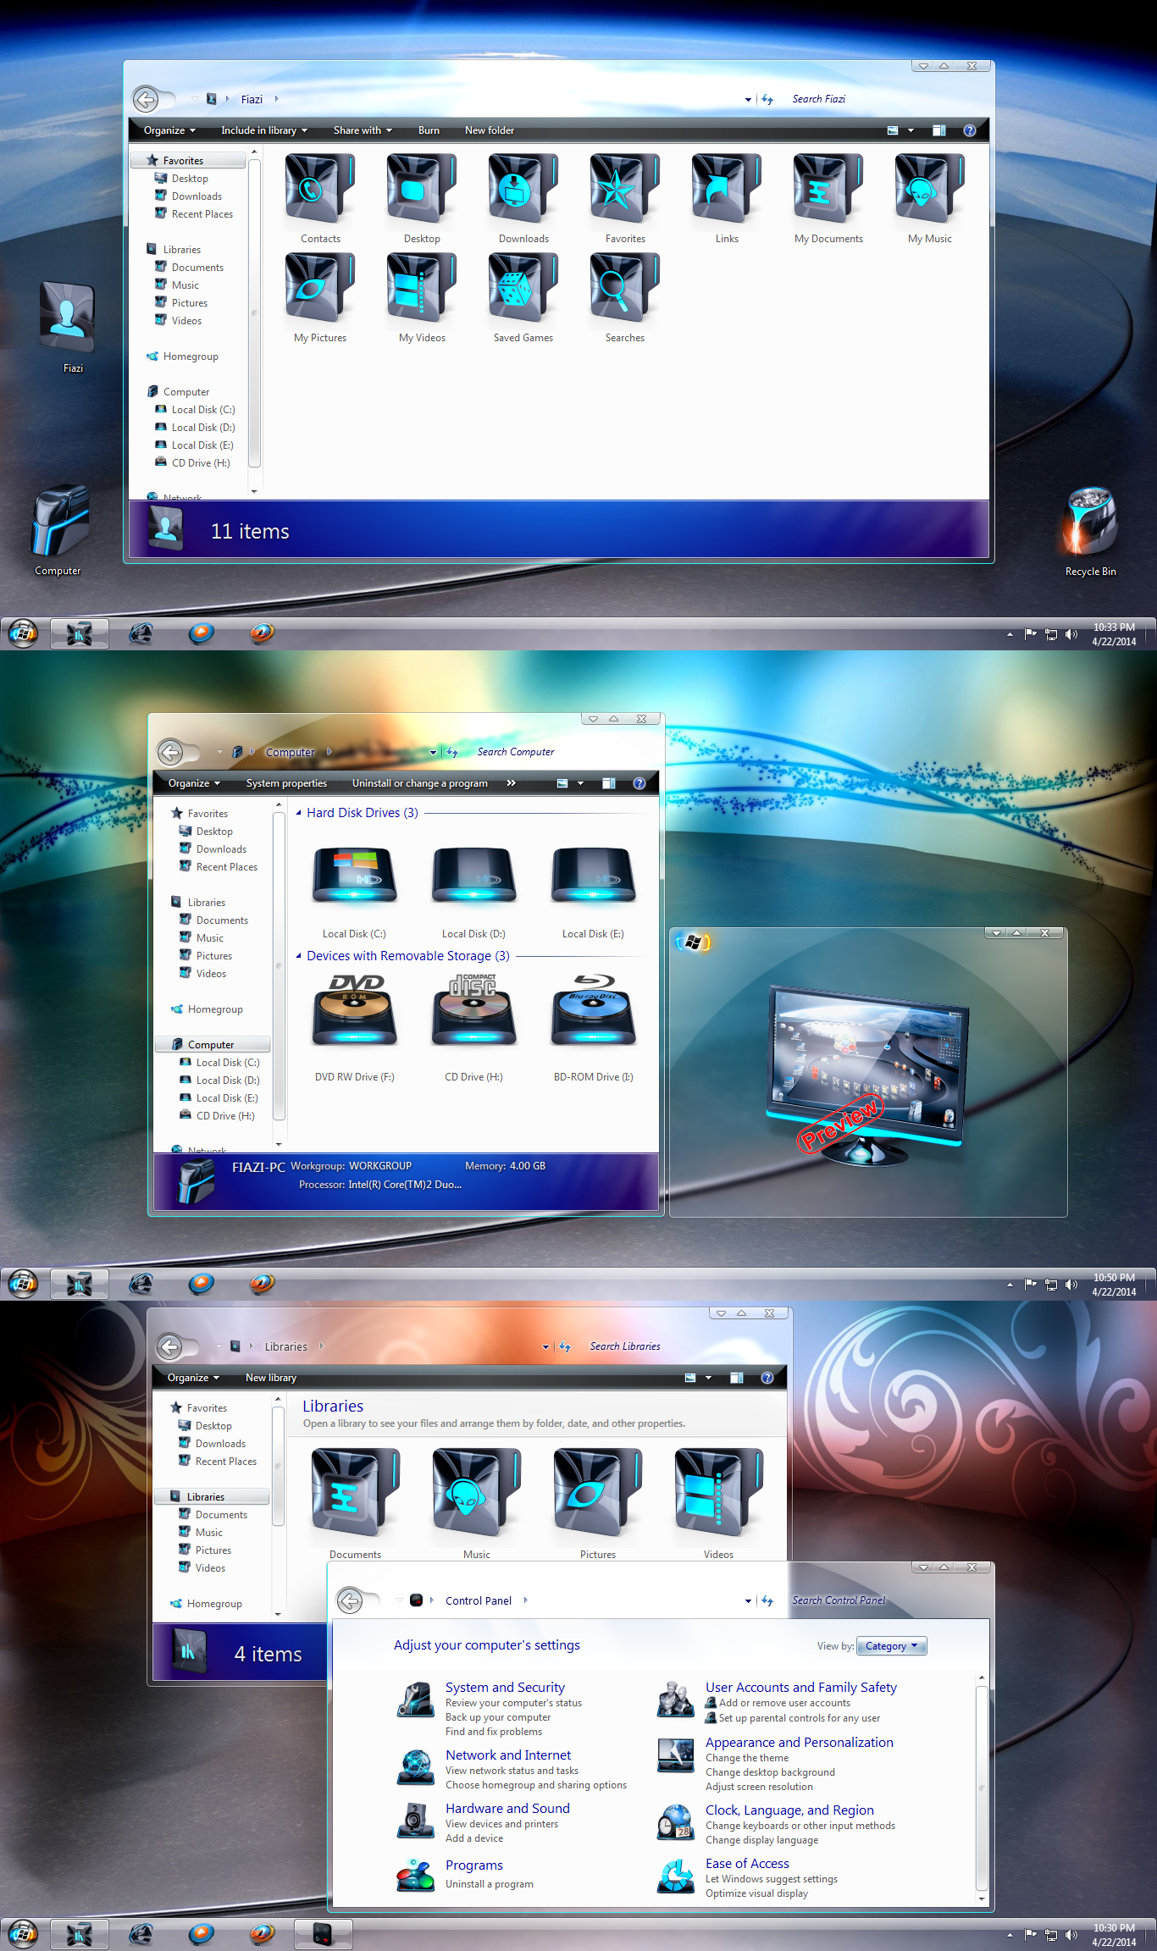Toggle preview pane in Libraries window toolbar
This screenshot has height=1951, width=1157.
click(x=736, y=1378)
